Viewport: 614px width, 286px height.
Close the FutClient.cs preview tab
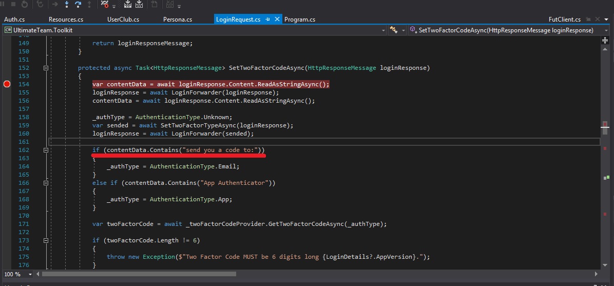[x=598, y=19]
